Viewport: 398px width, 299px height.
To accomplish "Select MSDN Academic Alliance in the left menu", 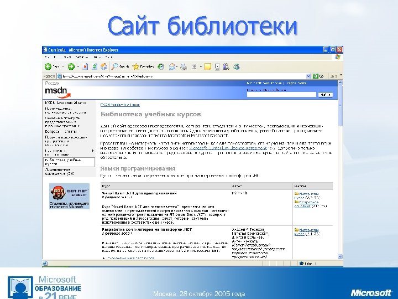I will point(66,103).
